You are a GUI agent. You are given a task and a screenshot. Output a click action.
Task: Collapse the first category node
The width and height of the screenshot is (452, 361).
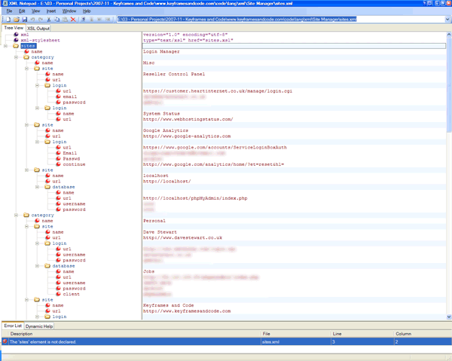tap(16, 57)
